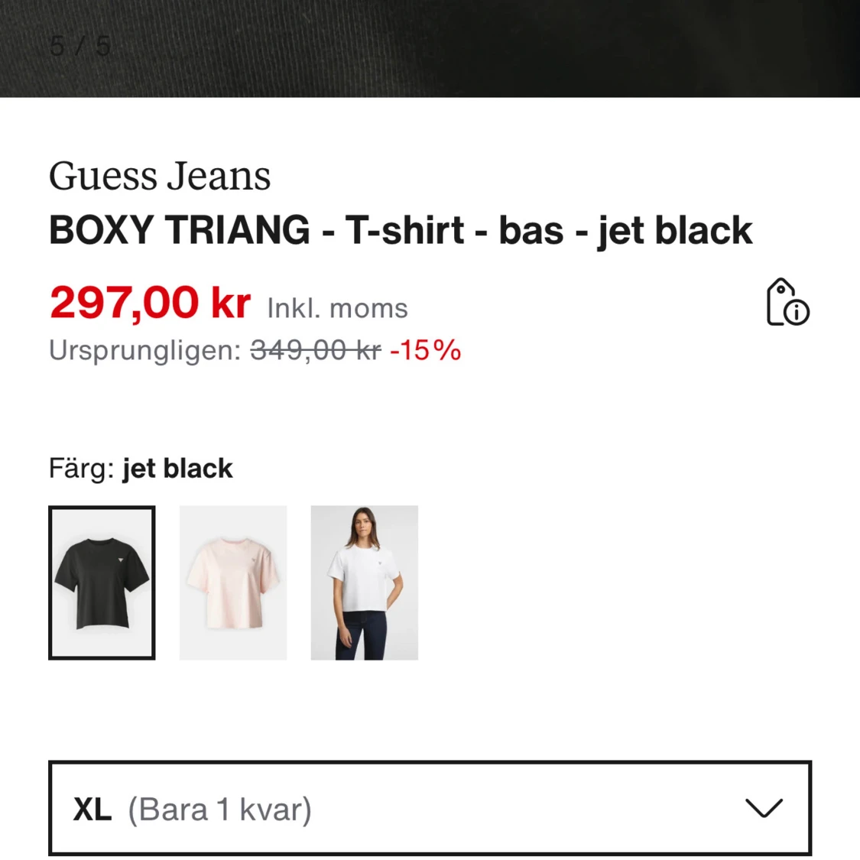The width and height of the screenshot is (860, 860).
Task: Open the Guess Jeans brand link
Action: (x=160, y=176)
